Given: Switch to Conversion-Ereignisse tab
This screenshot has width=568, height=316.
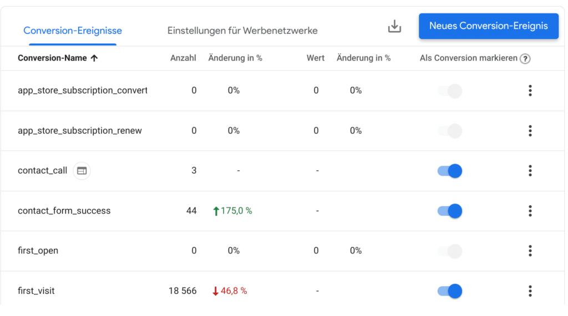Looking at the screenshot, I should pos(73,30).
